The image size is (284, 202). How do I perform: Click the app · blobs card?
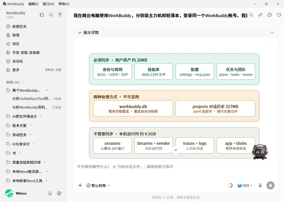(236, 145)
